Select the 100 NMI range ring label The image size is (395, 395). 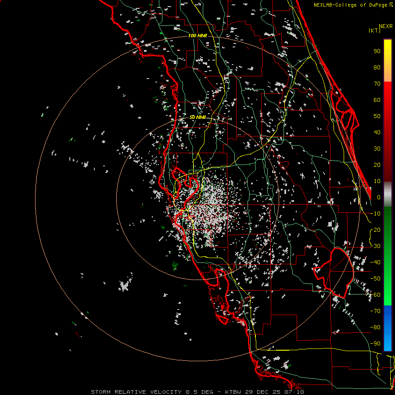(197, 36)
